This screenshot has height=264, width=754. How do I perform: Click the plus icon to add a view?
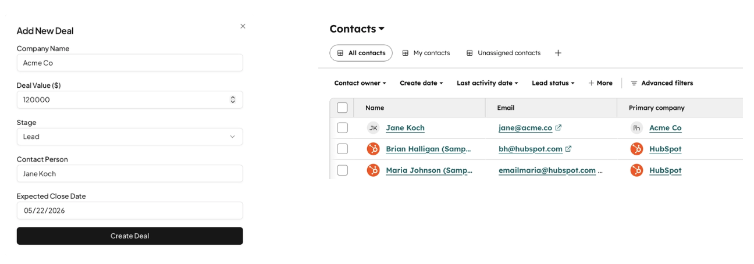pos(558,53)
